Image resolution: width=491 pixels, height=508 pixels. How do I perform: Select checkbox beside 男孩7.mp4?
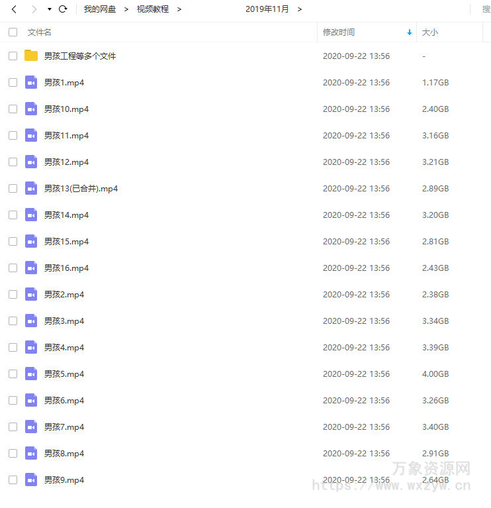(x=13, y=427)
